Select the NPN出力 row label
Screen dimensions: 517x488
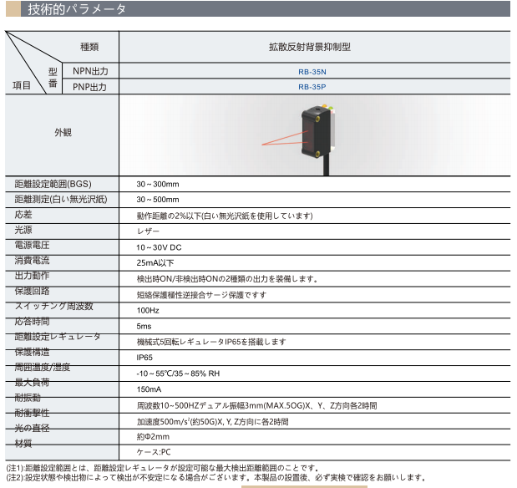91,71
